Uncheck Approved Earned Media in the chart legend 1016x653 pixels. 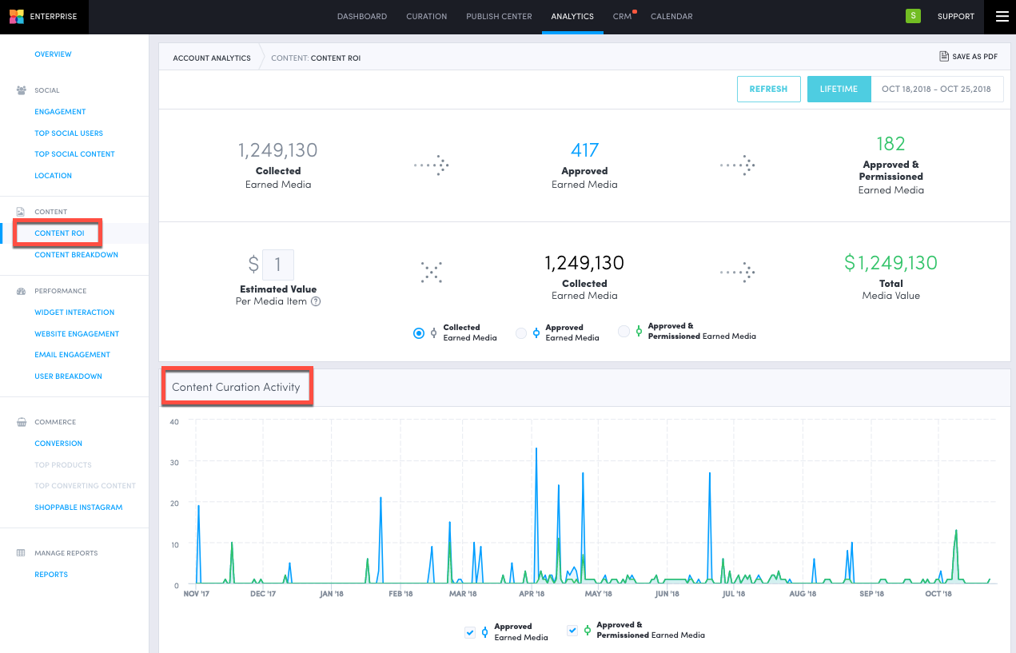(x=470, y=631)
